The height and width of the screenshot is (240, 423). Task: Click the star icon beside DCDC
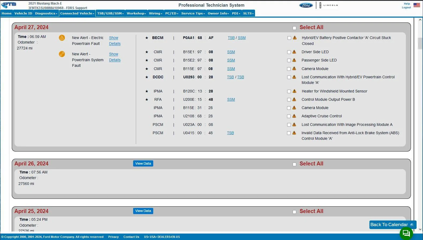point(147,77)
